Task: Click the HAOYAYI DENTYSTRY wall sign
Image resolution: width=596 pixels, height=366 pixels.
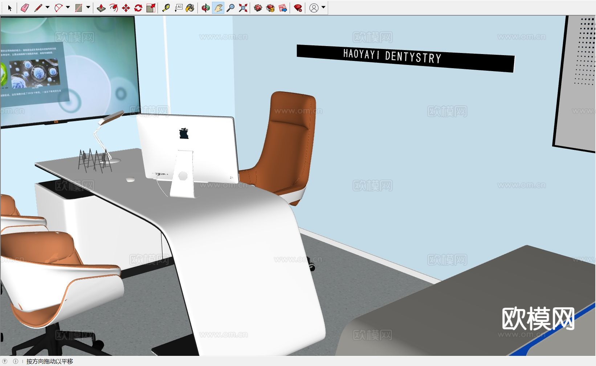Action: (405, 58)
